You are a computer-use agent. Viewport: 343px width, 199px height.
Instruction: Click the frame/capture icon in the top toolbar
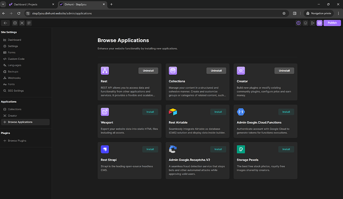(x=22, y=23)
